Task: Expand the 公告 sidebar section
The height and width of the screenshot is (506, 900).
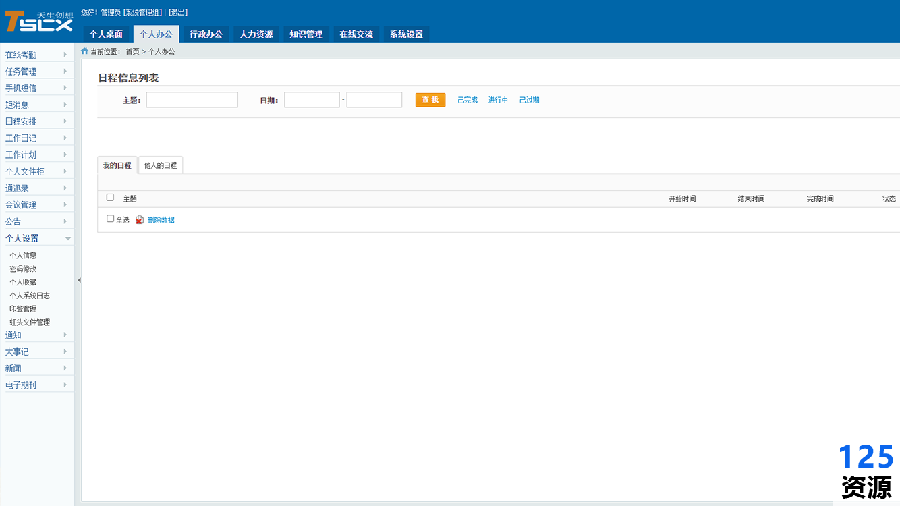Action: [37, 221]
